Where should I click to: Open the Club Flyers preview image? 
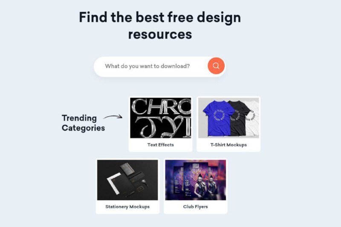[196, 180]
